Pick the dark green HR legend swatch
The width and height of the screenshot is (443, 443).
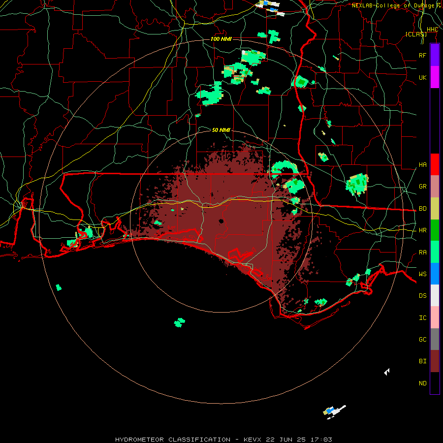point(435,230)
